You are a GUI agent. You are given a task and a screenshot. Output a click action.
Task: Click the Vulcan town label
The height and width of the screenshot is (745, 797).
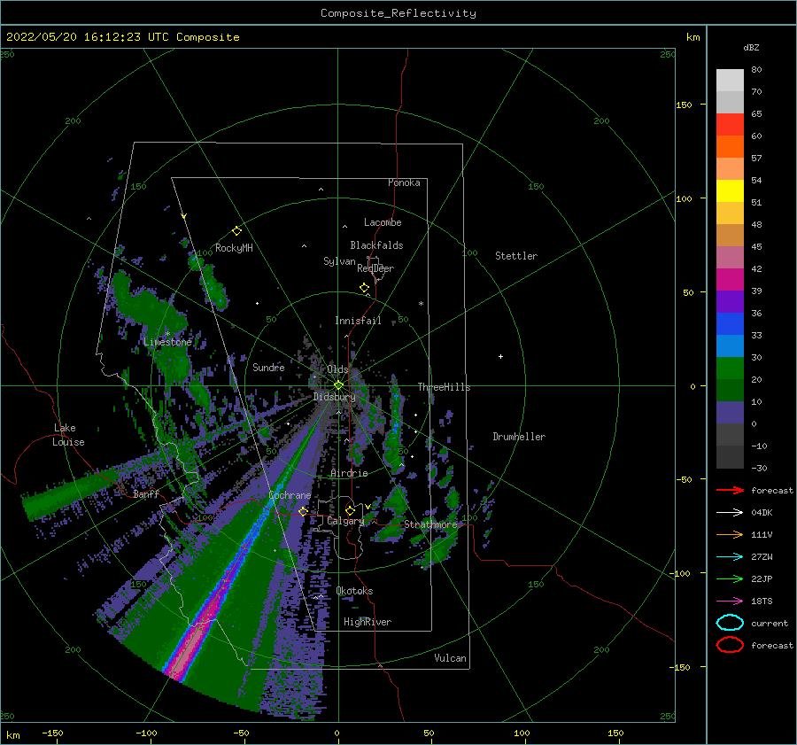[451, 658]
